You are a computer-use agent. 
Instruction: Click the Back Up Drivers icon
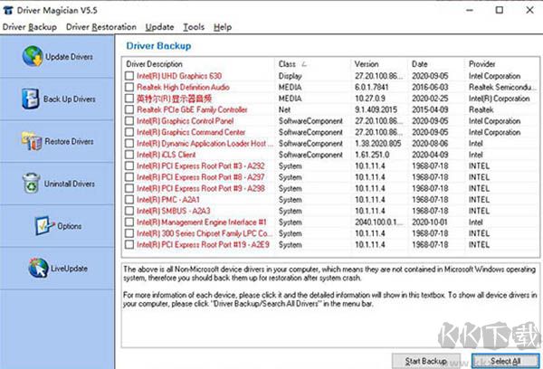point(31,99)
